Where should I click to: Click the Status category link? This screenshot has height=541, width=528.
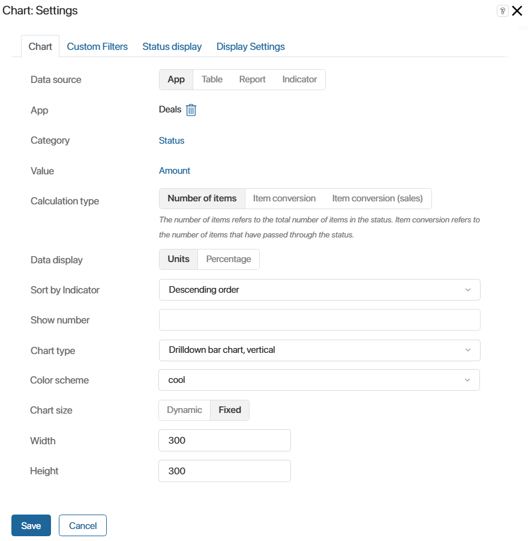pyautogui.click(x=172, y=141)
